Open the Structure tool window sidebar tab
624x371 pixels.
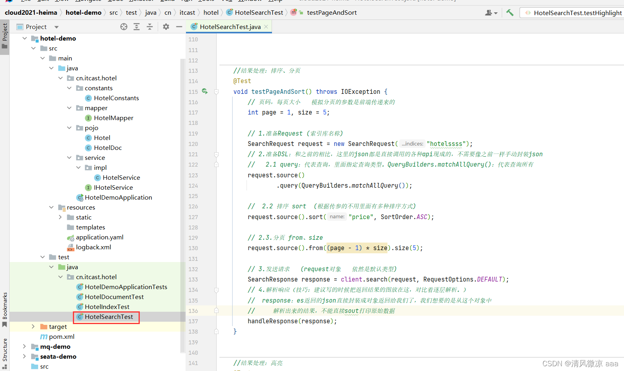(5, 353)
